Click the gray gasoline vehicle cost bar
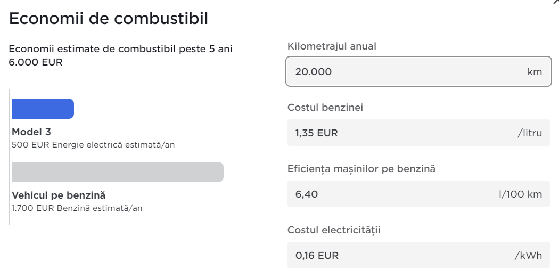Image resolution: width=559 pixels, height=269 pixels. (118, 172)
